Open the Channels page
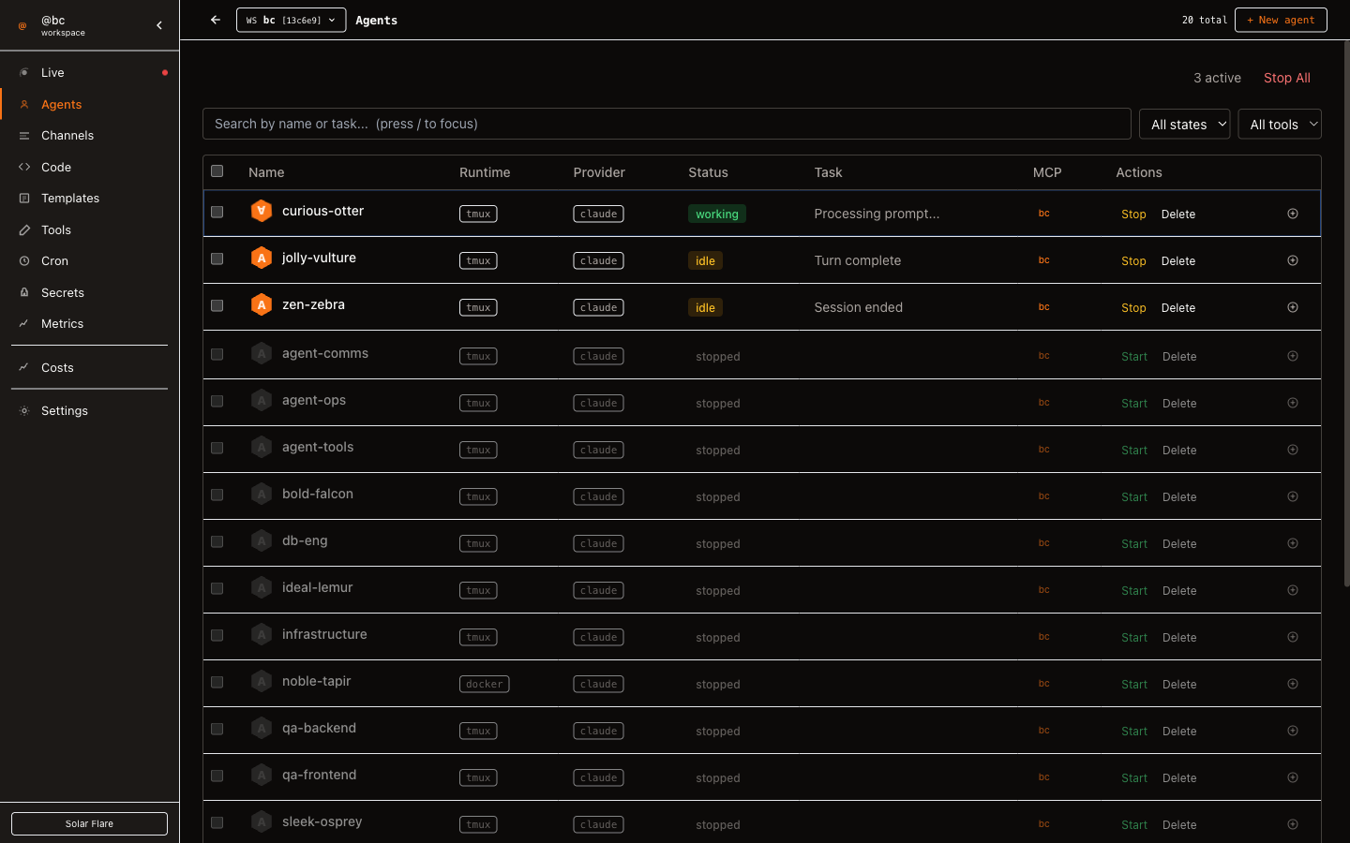1350x843 pixels. coord(90,135)
